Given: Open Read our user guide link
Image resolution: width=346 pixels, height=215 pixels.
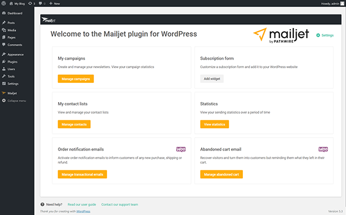Looking at the screenshot, I should click(82, 204).
